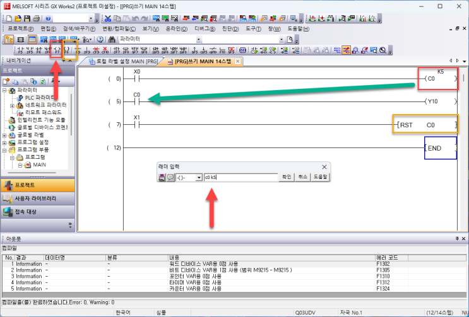The height and width of the screenshot is (317, 469).
Task: Insert falling pulse contact sF8 icon
Action: (126, 50)
